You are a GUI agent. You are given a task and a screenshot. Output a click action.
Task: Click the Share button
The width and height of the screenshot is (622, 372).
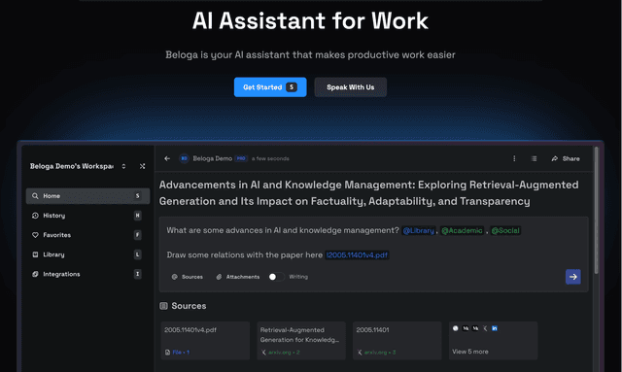pos(566,158)
